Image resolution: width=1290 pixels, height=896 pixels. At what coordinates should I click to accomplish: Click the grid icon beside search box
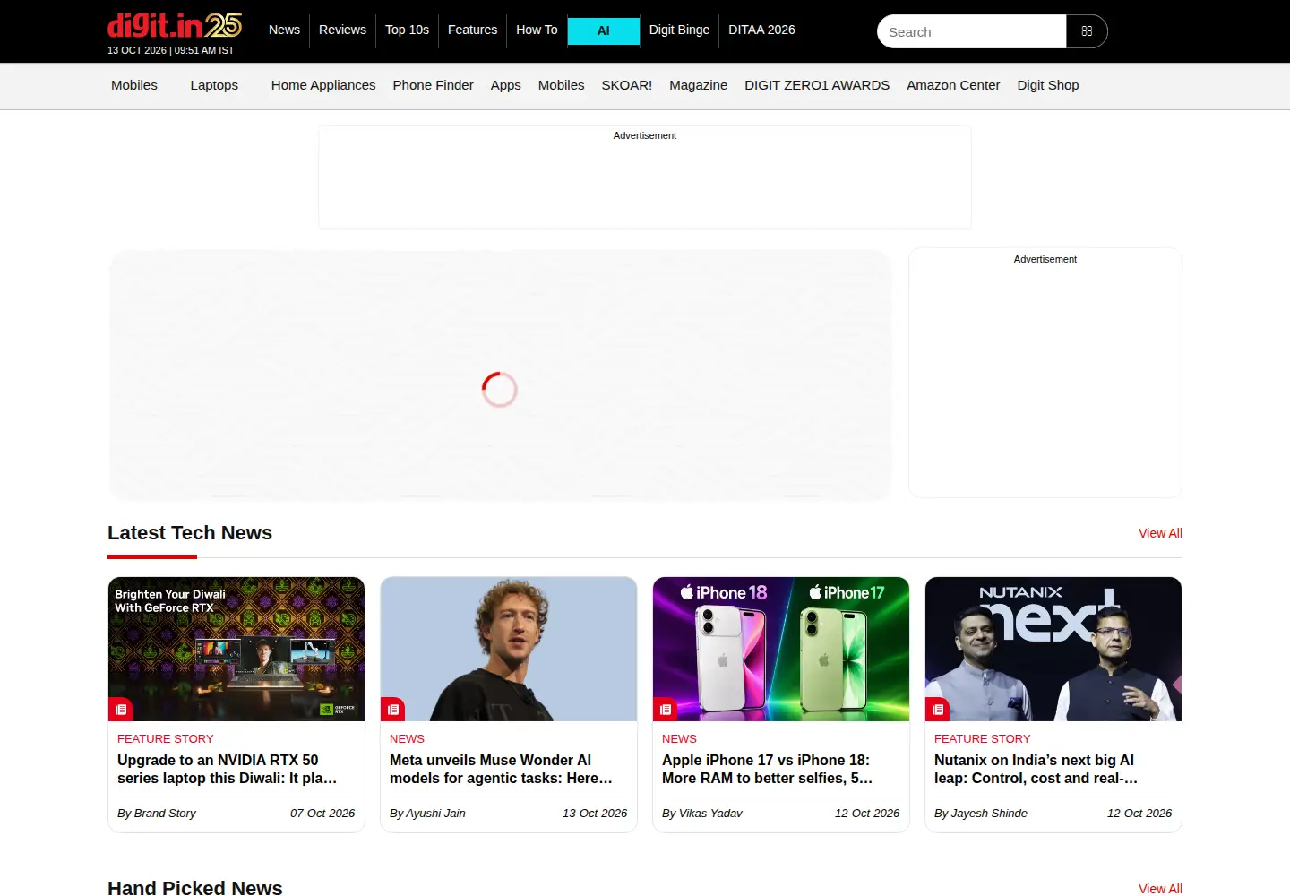[x=1087, y=31]
